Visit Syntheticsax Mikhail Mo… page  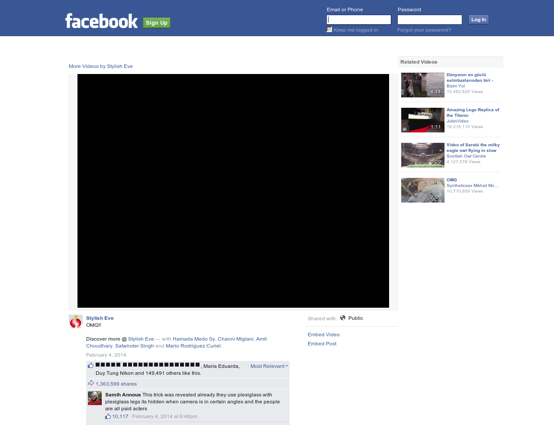[473, 186]
